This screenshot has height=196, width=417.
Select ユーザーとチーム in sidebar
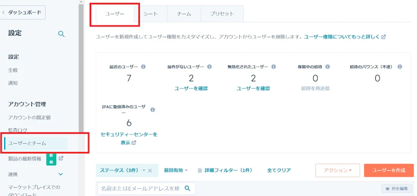tap(35, 143)
